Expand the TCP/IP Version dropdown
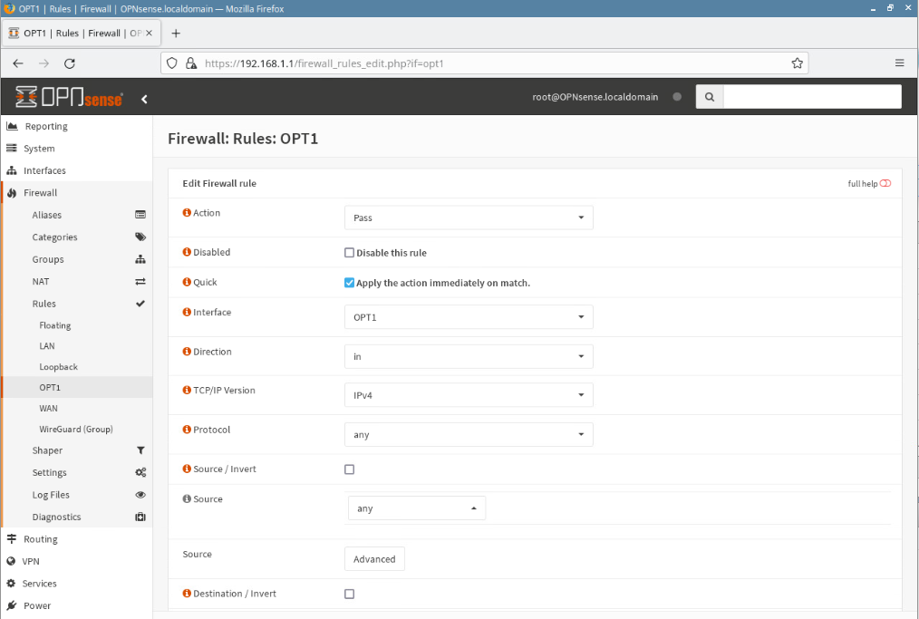This screenshot has height=619, width=919. tap(469, 395)
